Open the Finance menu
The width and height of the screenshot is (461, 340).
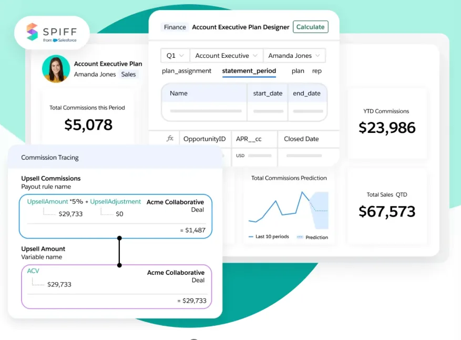point(174,27)
